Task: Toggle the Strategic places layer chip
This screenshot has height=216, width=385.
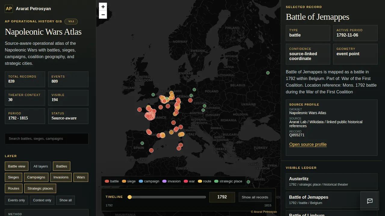Action: pos(40,188)
